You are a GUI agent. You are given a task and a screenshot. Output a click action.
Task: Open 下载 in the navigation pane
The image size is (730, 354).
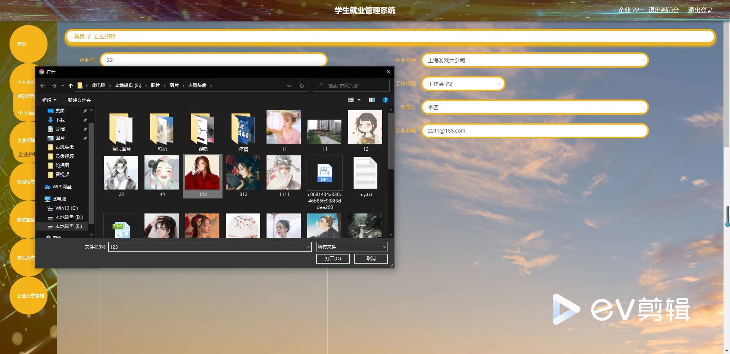(60, 120)
